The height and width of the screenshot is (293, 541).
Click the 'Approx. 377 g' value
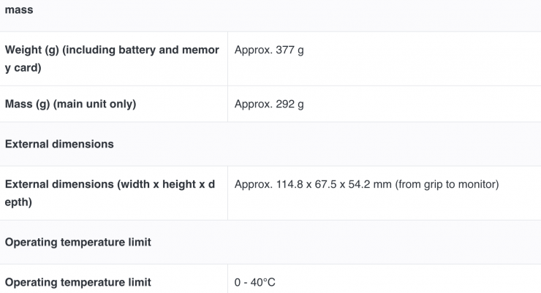(x=269, y=50)
